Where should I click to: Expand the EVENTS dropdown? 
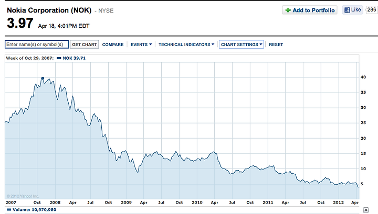click(141, 44)
